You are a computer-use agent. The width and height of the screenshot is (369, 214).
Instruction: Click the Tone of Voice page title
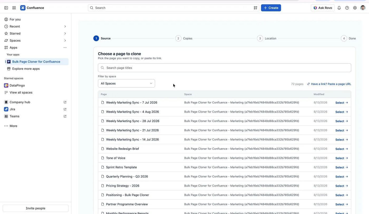click(116, 158)
